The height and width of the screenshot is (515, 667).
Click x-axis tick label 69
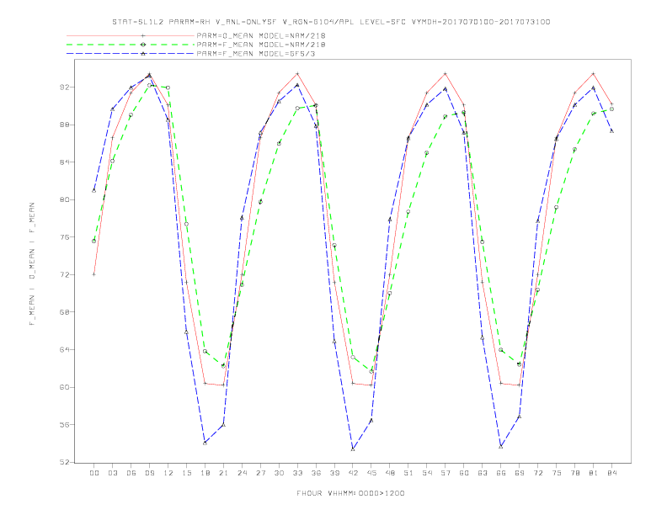(x=520, y=473)
